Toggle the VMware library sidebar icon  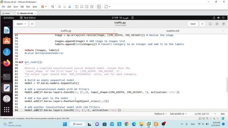[x=77, y=7]
